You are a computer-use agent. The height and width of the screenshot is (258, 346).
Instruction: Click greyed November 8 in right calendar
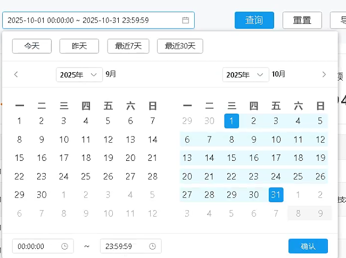[298, 213]
